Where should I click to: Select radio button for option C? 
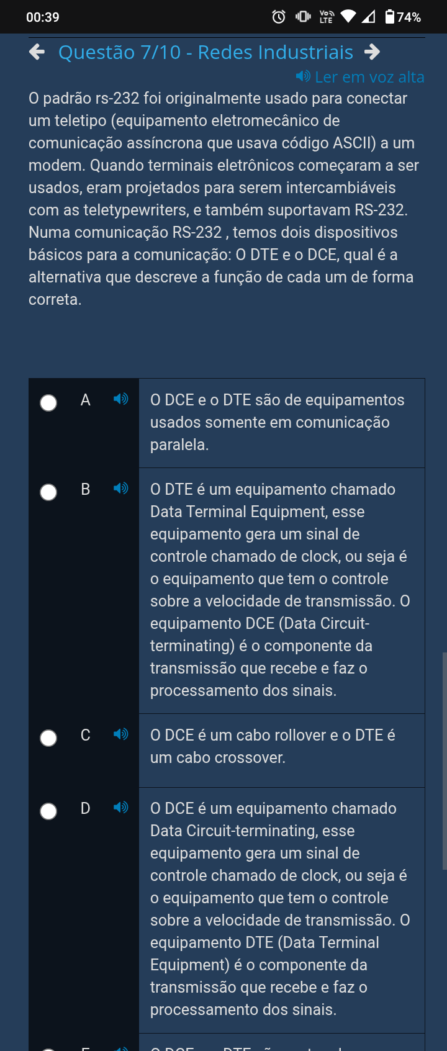[x=48, y=738]
